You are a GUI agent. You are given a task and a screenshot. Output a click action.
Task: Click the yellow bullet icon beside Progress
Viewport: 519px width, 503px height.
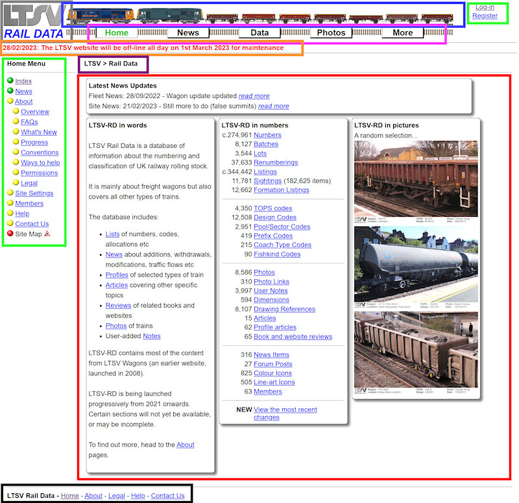click(x=16, y=142)
